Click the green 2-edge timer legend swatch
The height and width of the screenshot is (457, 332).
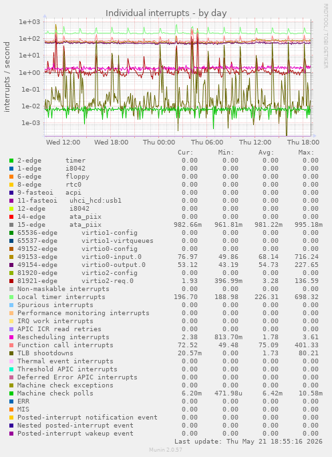click(x=11, y=161)
